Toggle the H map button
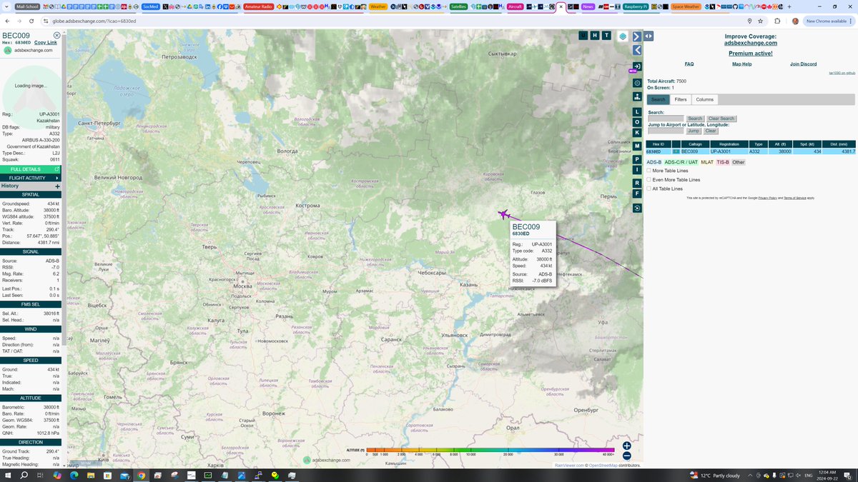This screenshot has width=858, height=482. click(595, 35)
